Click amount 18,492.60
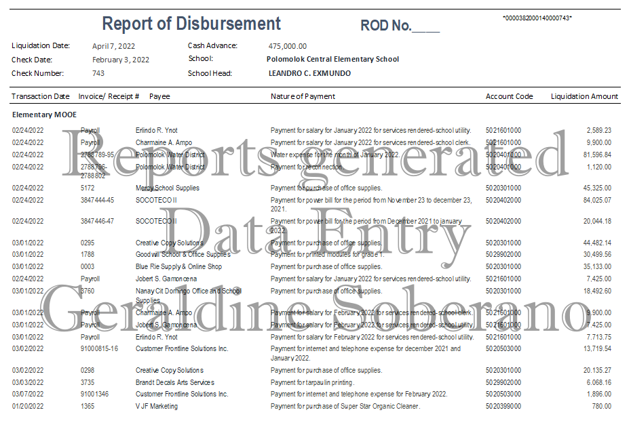 click(597, 291)
